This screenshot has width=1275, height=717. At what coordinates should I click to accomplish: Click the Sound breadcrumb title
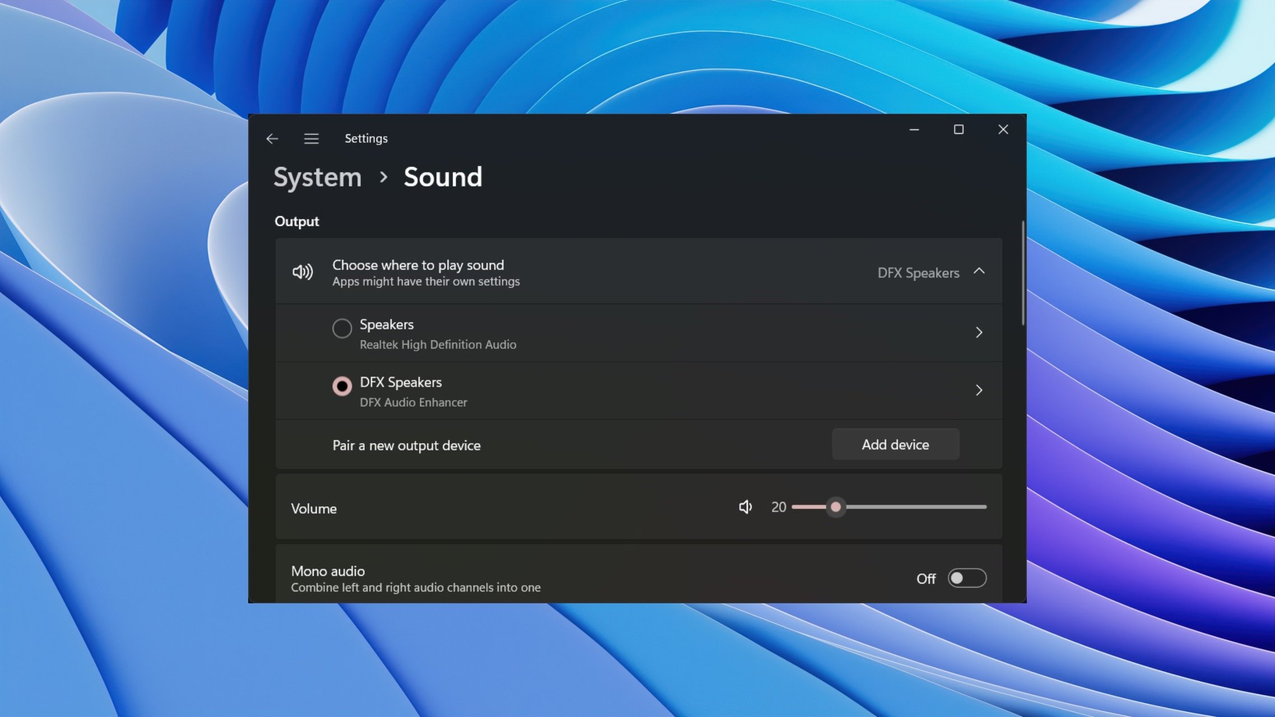[x=443, y=178]
